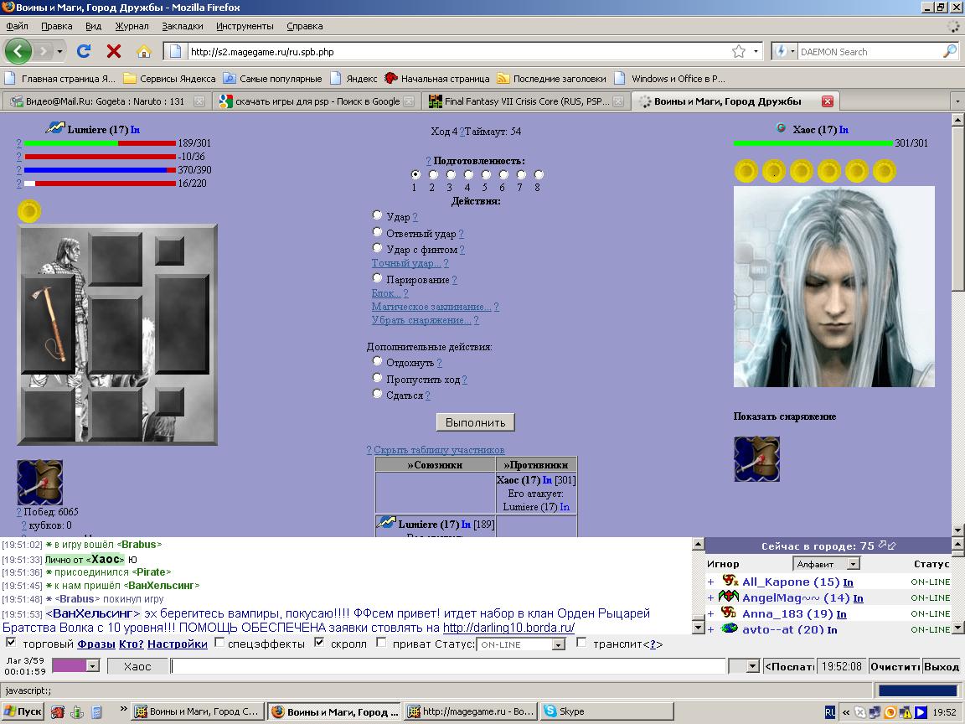The width and height of the screenshot is (965, 724).
Task: Enable the приват checkbox
Action: click(381, 642)
